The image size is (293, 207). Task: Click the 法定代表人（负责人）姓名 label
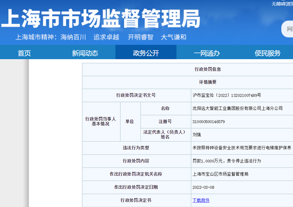164,134
